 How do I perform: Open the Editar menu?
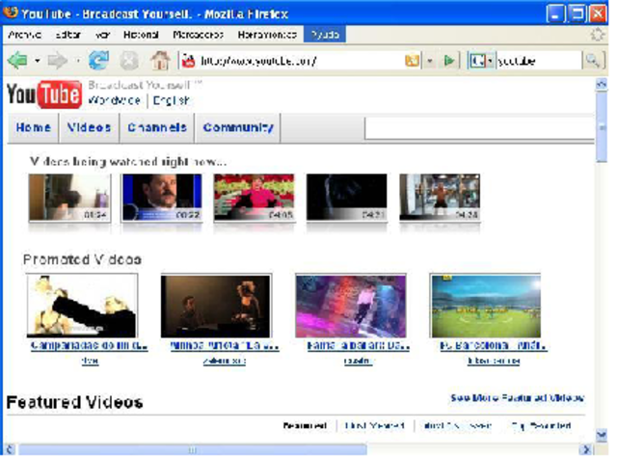pos(67,35)
